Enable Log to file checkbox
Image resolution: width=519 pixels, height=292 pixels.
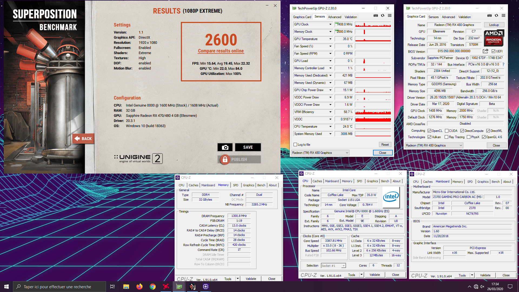(x=295, y=145)
